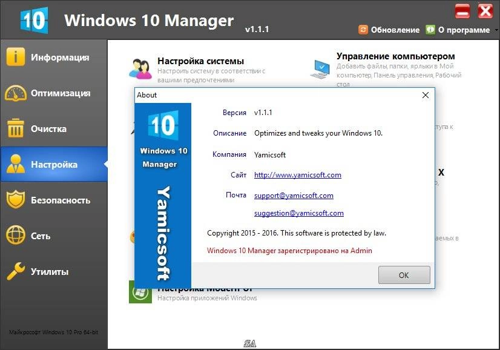Image resolution: width=500 pixels, height=350 pixels.
Task: Switch to the Оптимизация tab
Action: pos(53,93)
